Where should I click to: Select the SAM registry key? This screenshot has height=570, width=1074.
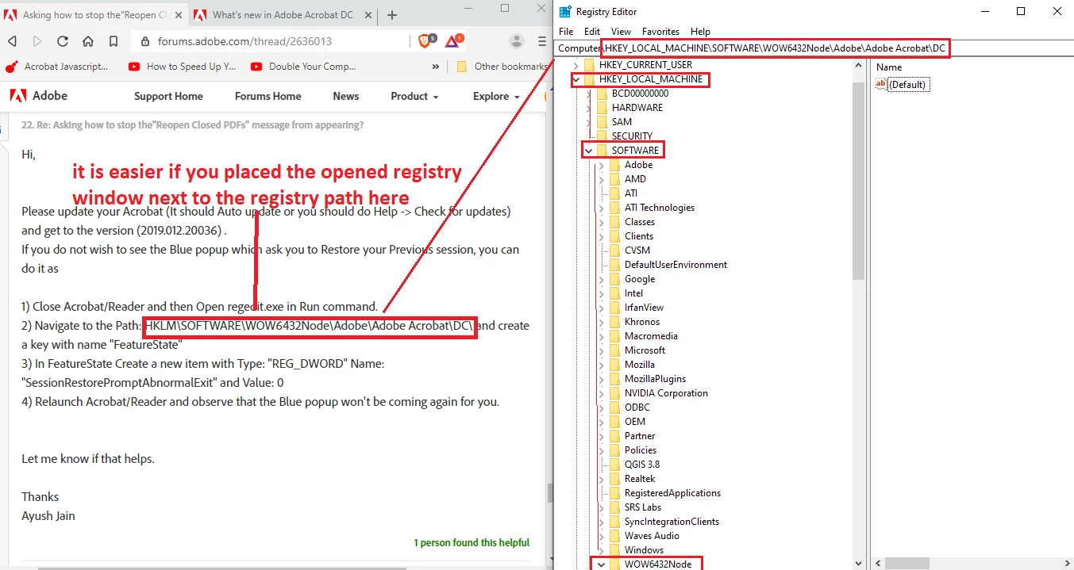pos(622,122)
